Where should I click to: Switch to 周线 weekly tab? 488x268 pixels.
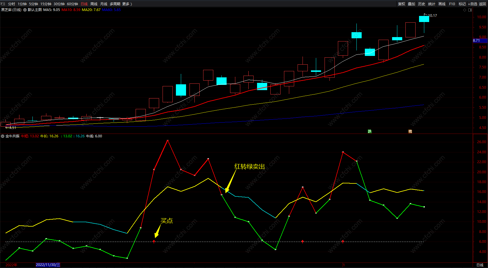94,4
